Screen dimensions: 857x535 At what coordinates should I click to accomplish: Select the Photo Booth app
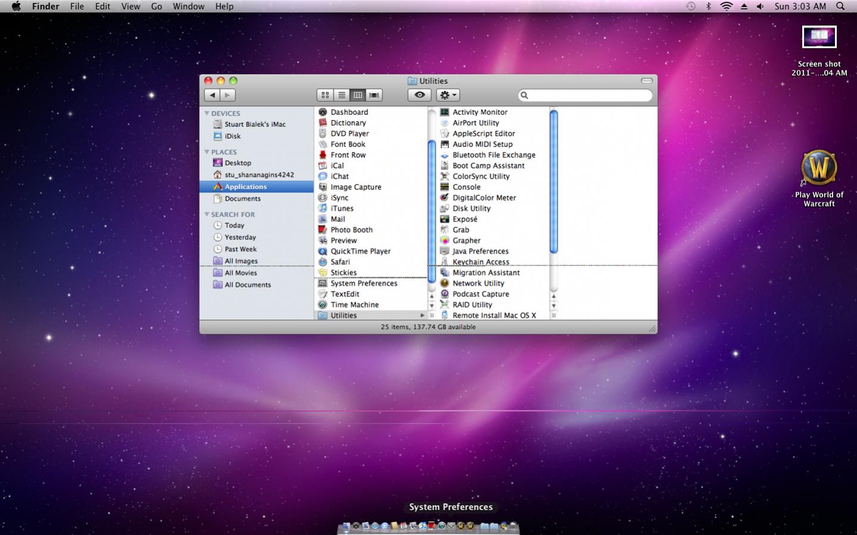tap(351, 230)
